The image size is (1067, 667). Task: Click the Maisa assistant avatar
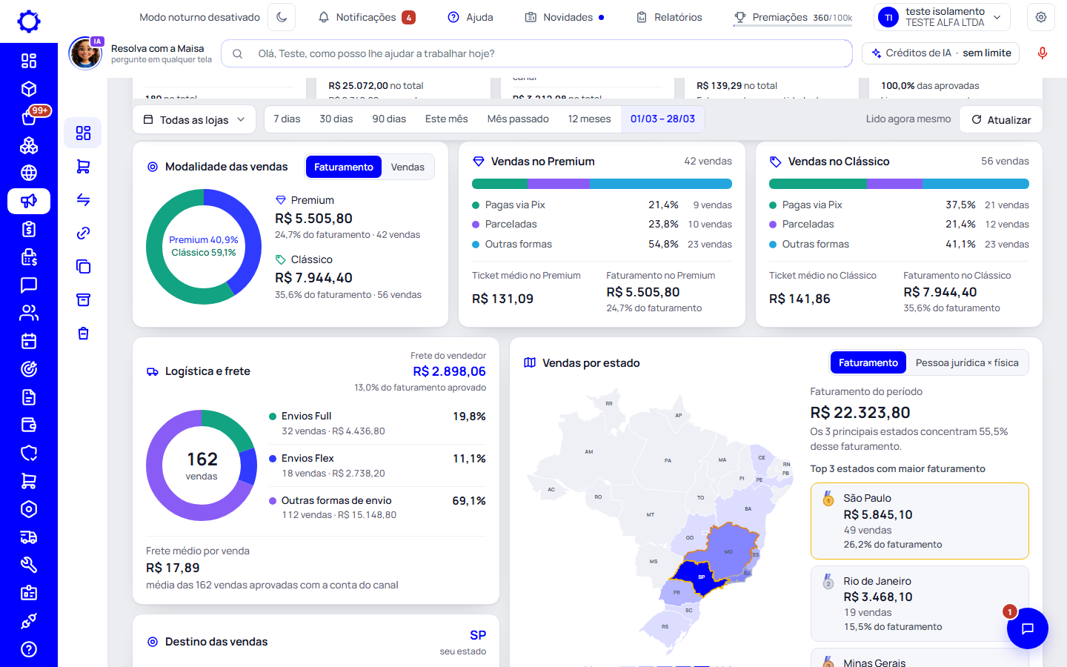pos(85,53)
